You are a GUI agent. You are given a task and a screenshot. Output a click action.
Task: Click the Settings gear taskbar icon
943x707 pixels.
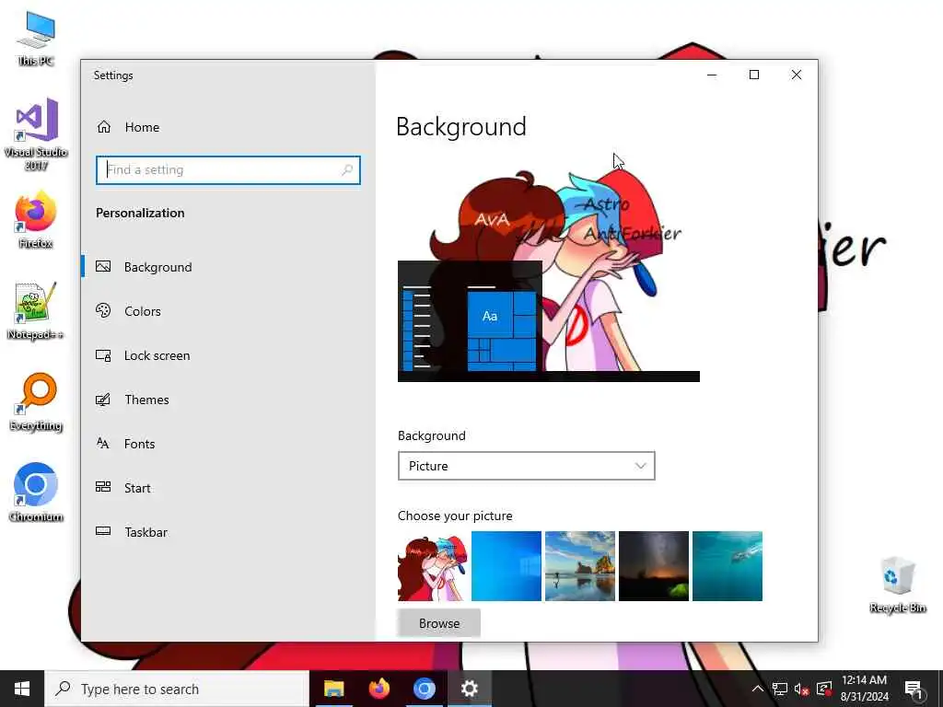tap(469, 689)
